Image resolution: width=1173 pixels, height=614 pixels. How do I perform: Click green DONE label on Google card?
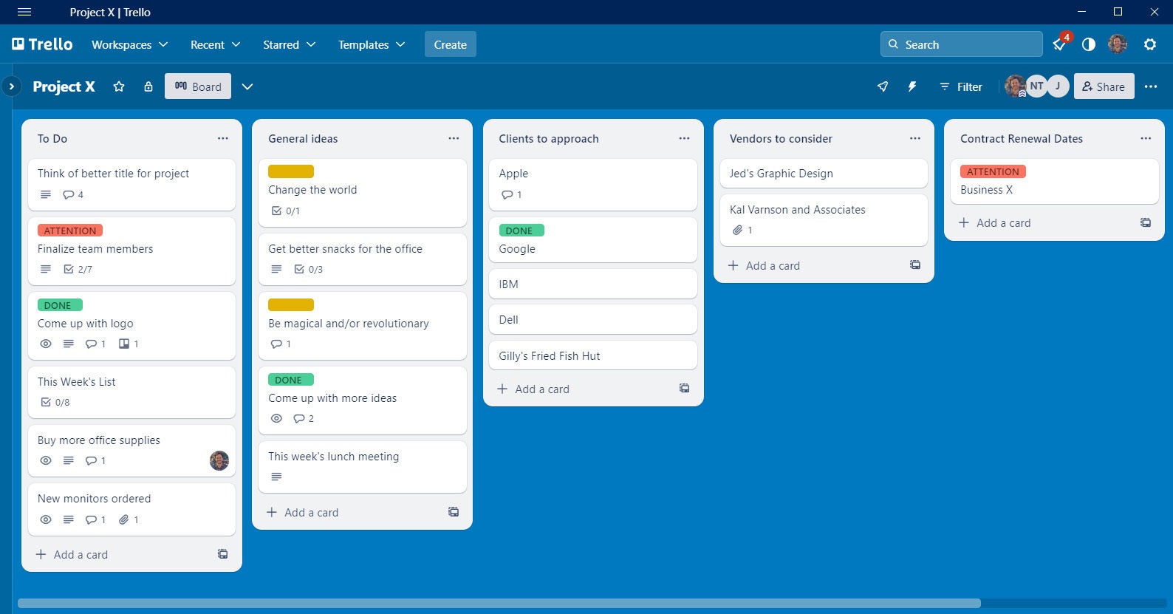click(x=521, y=231)
